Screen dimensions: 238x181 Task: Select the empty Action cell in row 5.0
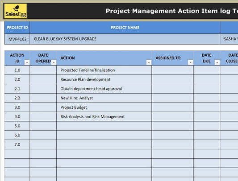[104, 126]
